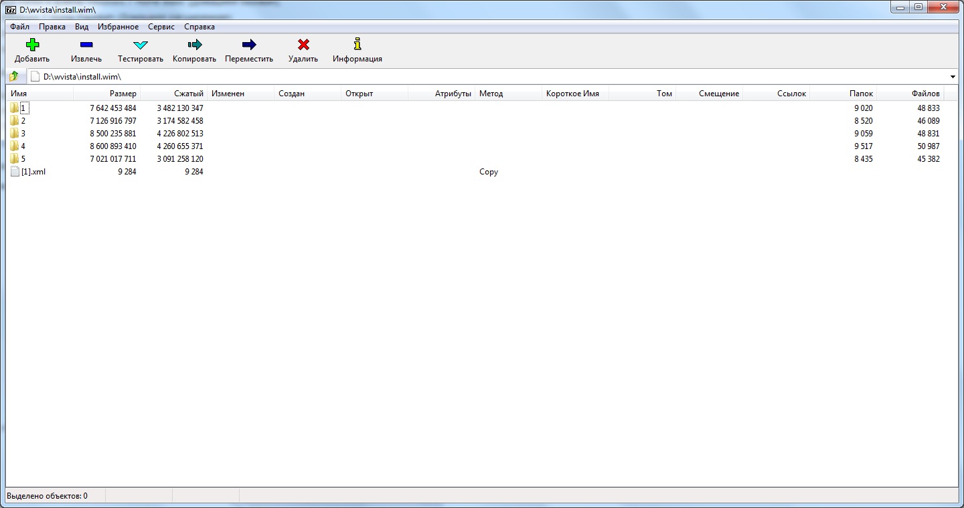The width and height of the screenshot is (964, 508).
Task: Sort by the Смещение column header
Action: click(x=710, y=94)
